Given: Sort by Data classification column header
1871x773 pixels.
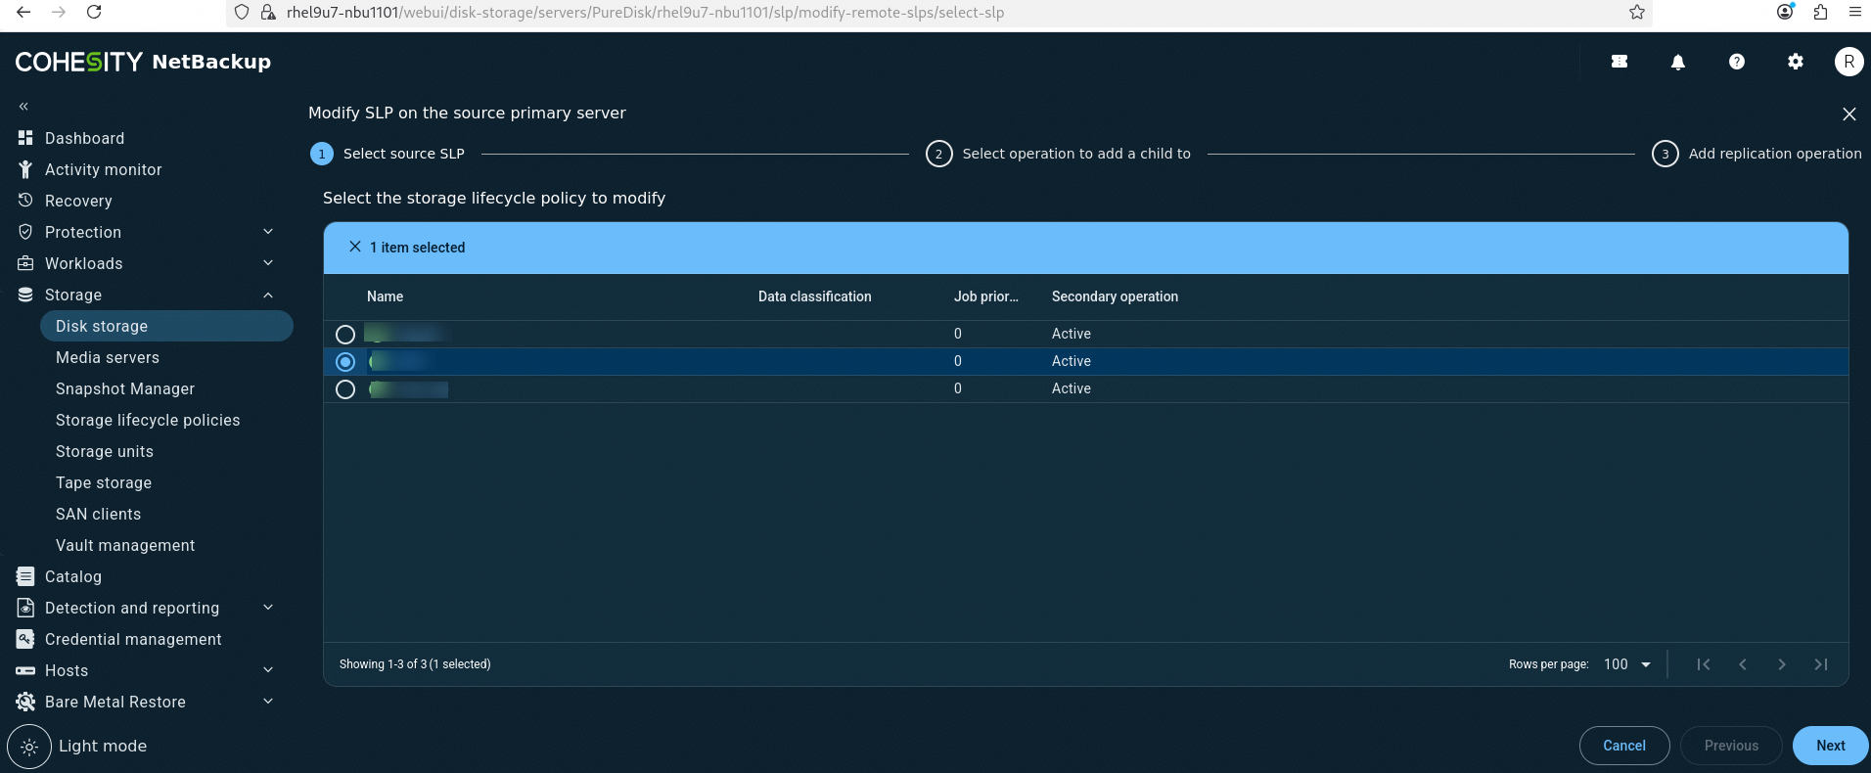Looking at the screenshot, I should click(814, 296).
